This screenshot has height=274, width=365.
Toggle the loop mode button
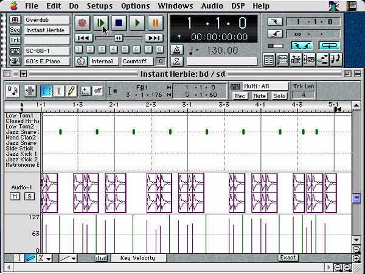pos(329,46)
